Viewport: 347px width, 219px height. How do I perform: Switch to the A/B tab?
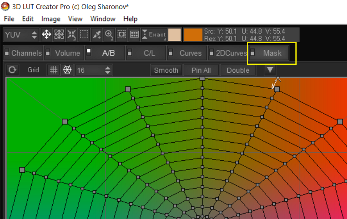(x=105, y=53)
